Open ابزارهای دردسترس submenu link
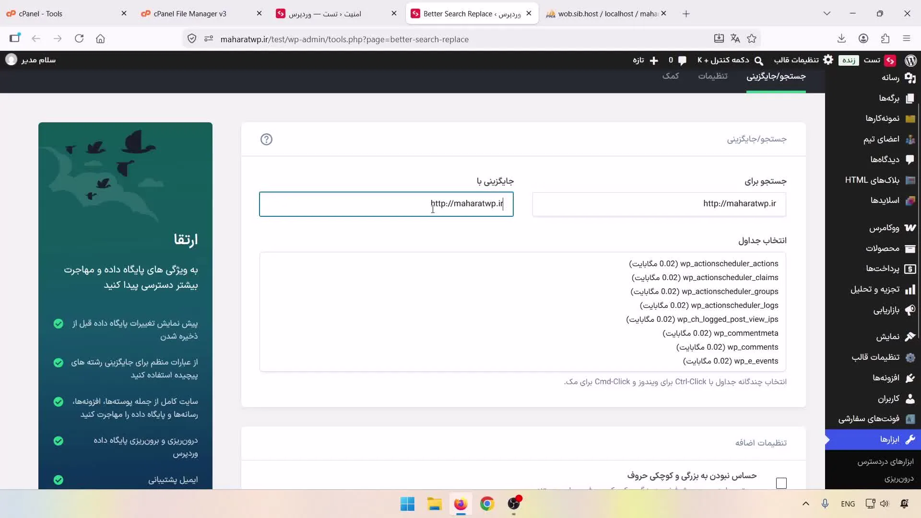921x518 pixels. point(886,462)
